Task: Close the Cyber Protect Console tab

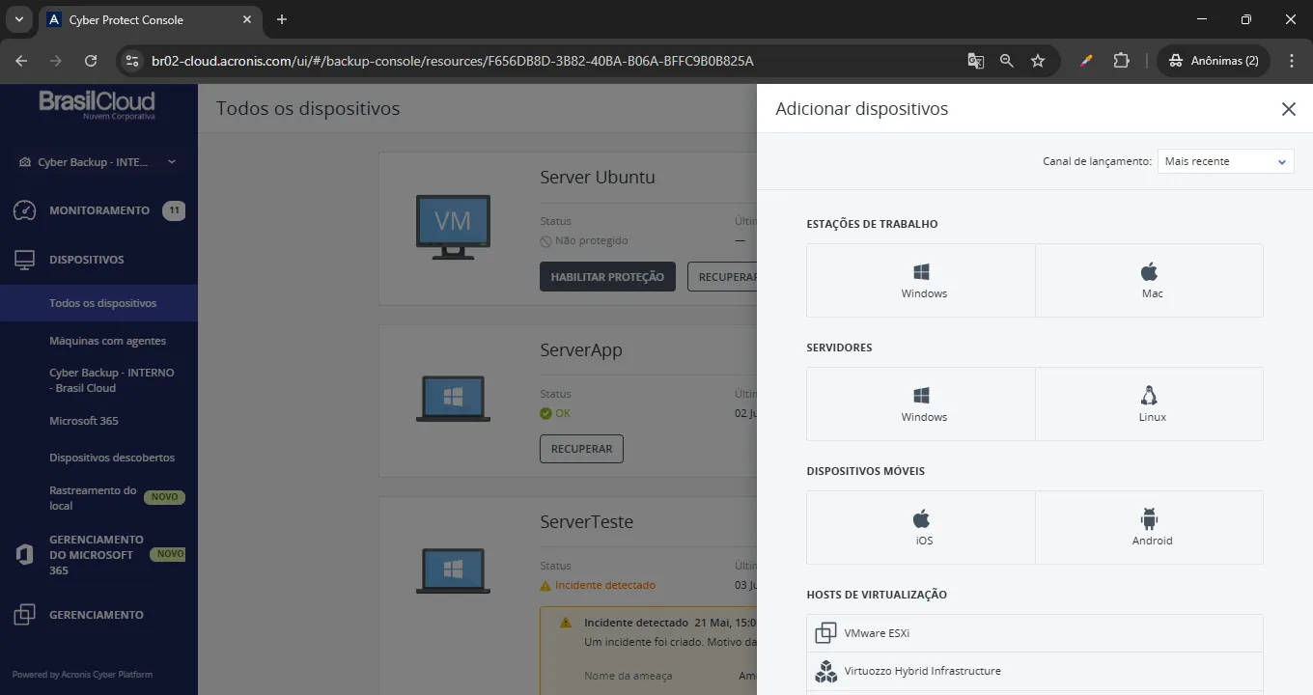Action: pyautogui.click(x=247, y=19)
